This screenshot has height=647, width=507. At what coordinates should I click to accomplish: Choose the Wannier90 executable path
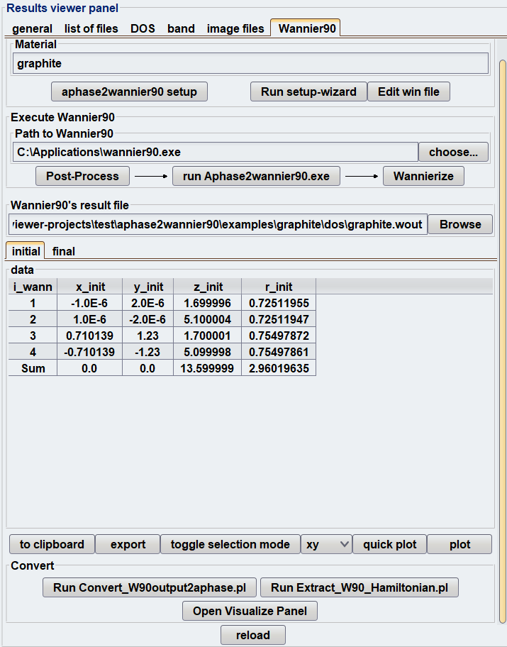click(x=453, y=152)
